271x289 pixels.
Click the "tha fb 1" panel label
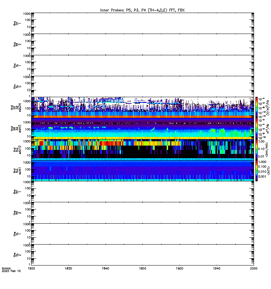point(17,65)
